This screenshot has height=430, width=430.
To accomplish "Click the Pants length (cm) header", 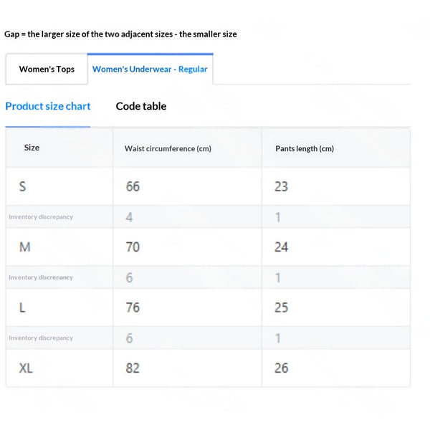I will pos(305,148).
